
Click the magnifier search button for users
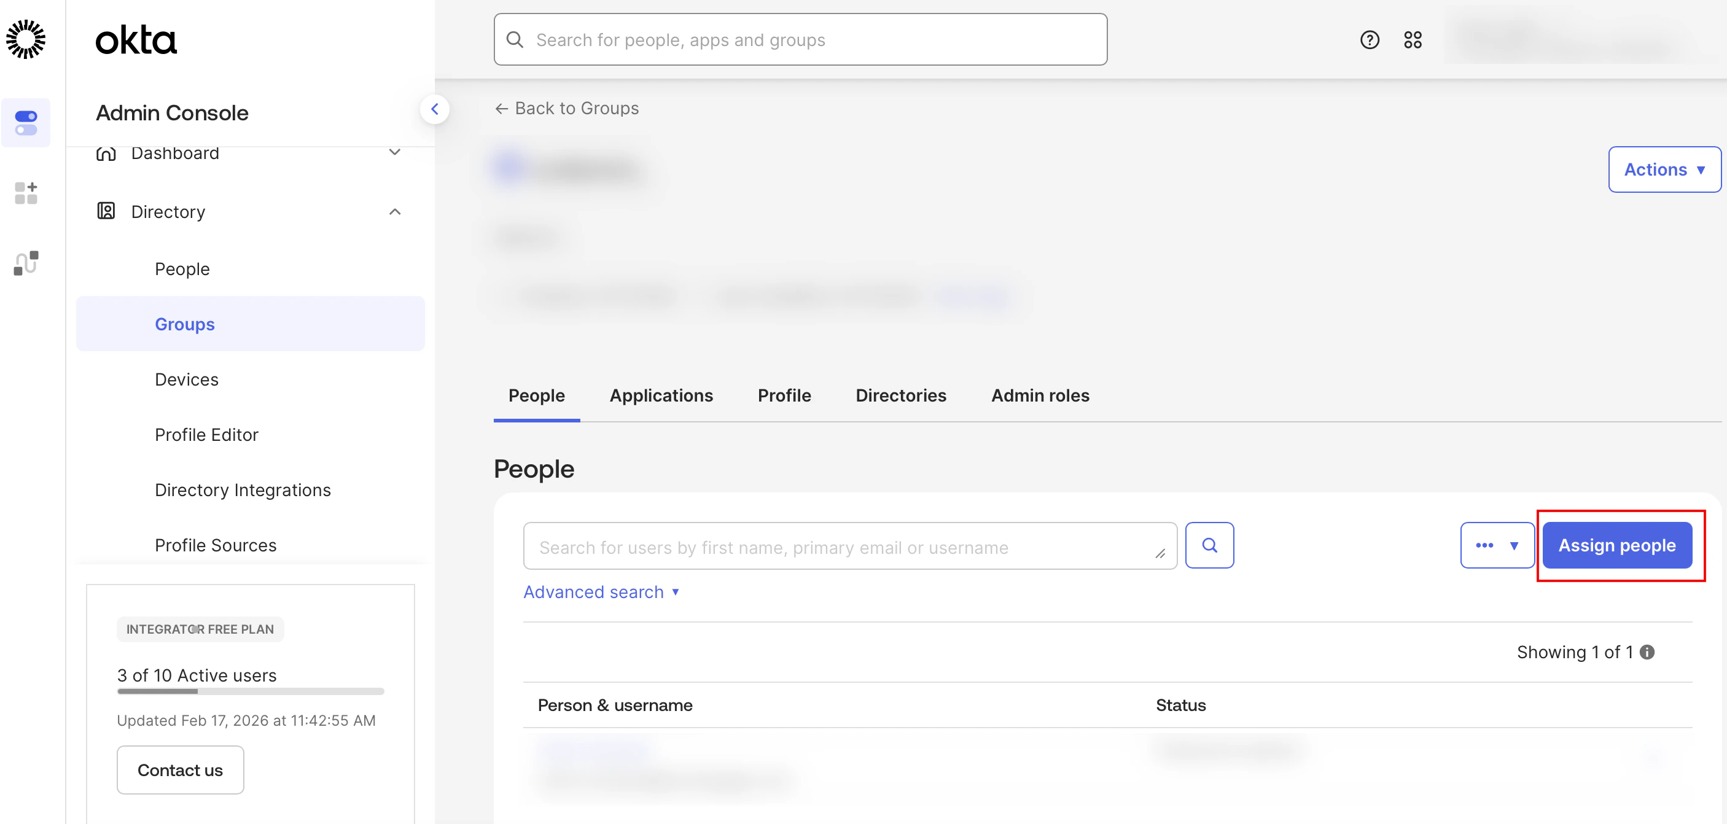coord(1209,545)
